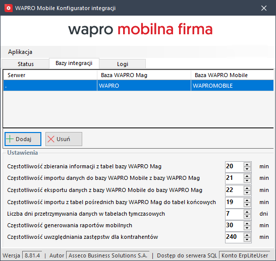Decrease WAPRO Mag info collection frequency
This screenshot has width=276, height=261.
[247, 169]
